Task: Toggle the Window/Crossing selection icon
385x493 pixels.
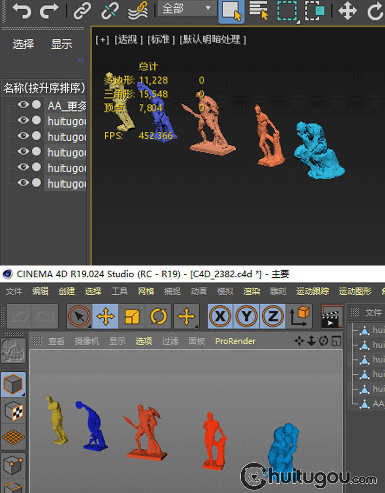Action: coord(315,11)
